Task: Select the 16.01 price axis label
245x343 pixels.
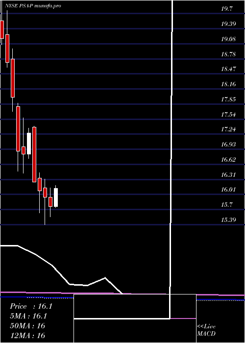Action: 228,190
